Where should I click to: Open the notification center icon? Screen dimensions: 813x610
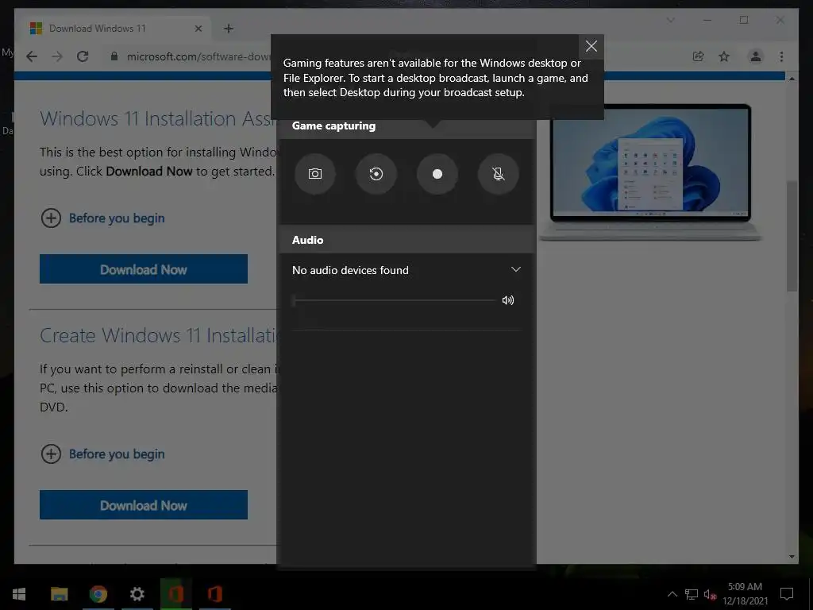coord(787,594)
